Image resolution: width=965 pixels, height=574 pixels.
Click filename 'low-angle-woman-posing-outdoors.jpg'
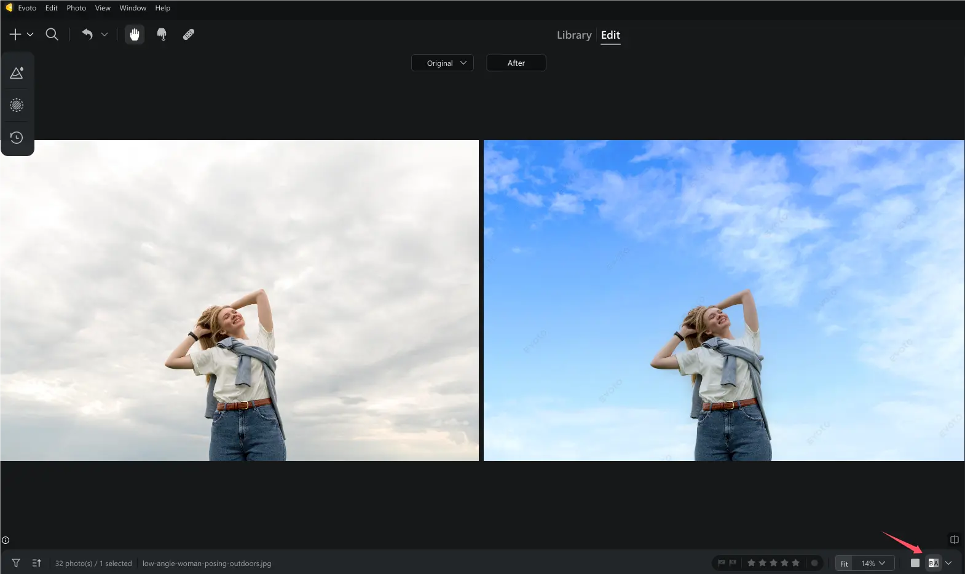tap(207, 564)
